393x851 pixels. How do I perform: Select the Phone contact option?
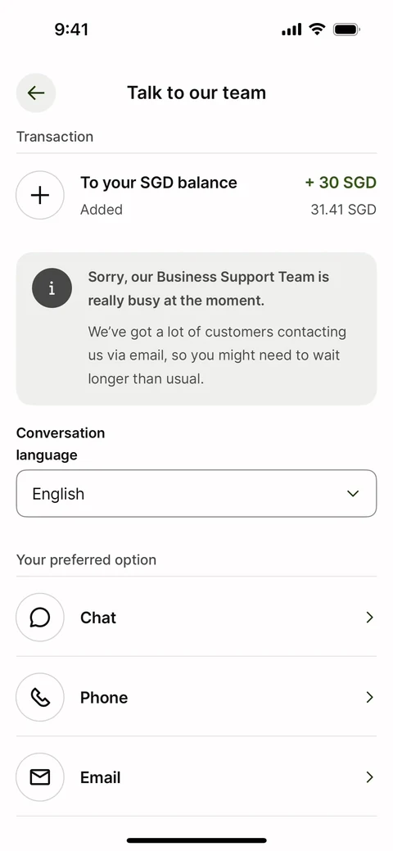[x=196, y=697]
